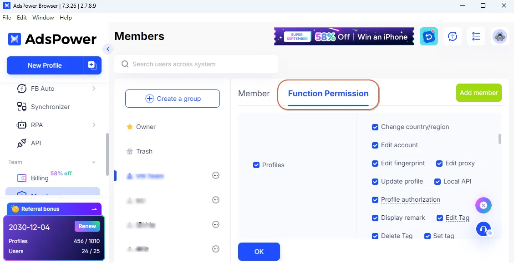
Task: Toggle the Profiles checkbox
Action: pos(256,165)
